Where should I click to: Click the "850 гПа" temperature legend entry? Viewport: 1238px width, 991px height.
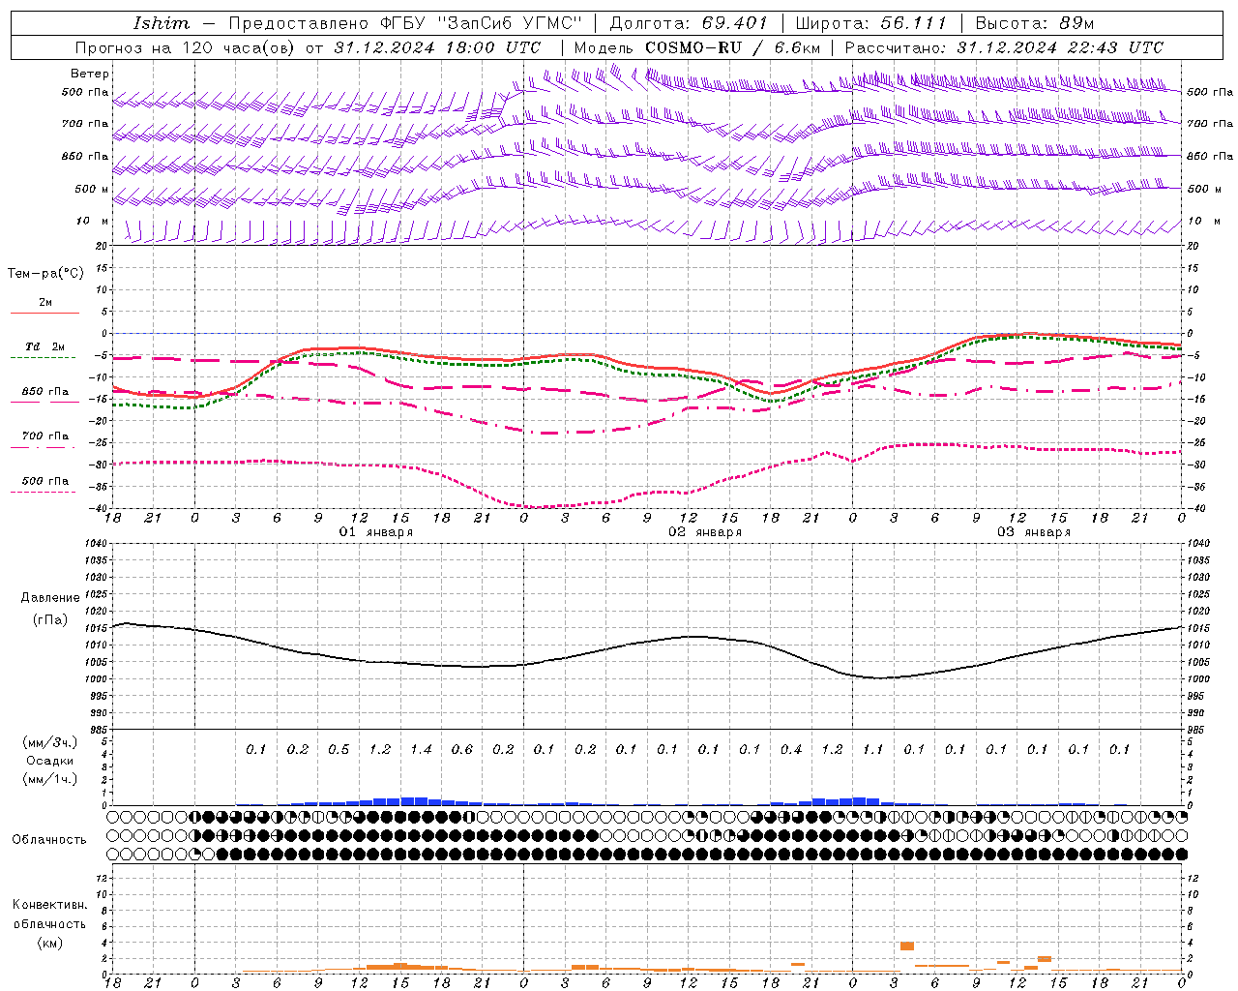(45, 392)
